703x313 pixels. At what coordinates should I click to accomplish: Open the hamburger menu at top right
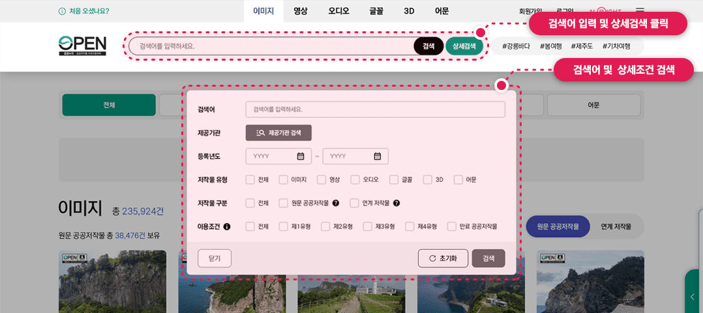pyautogui.click(x=640, y=11)
